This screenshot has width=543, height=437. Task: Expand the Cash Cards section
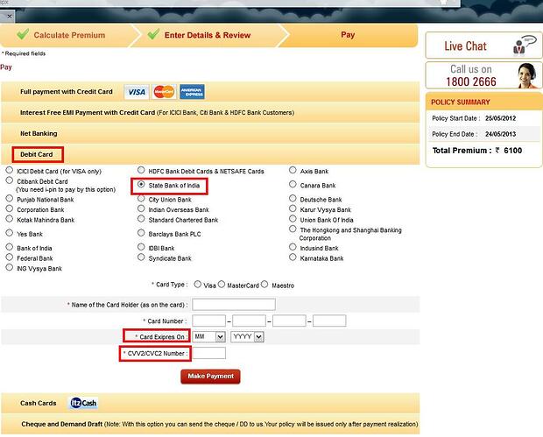click(x=210, y=403)
